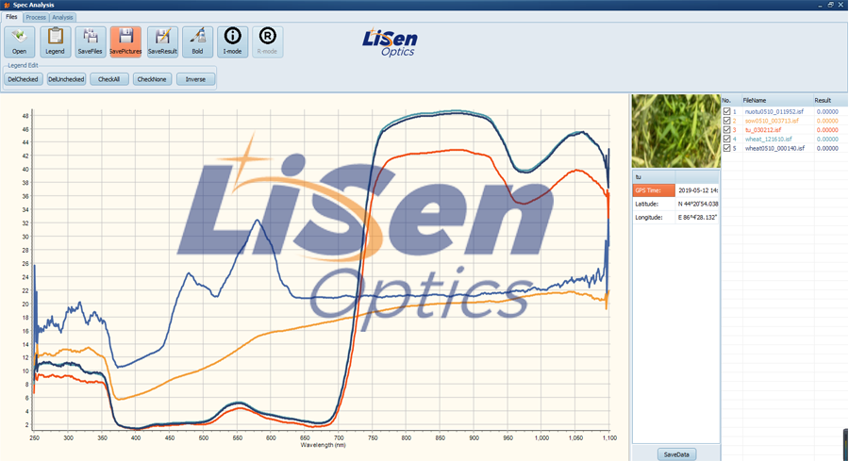Uncheck the wheat0510_000140.isf checkbox
The height and width of the screenshot is (461, 849).
[726, 148]
